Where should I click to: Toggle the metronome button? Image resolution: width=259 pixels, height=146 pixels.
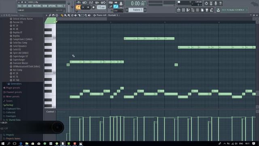coord(79,3)
